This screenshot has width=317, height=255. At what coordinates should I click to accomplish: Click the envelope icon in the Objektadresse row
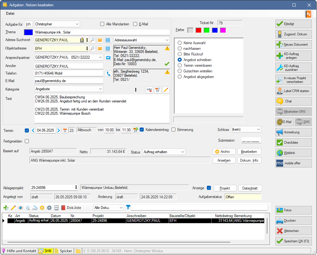[x=100, y=49]
